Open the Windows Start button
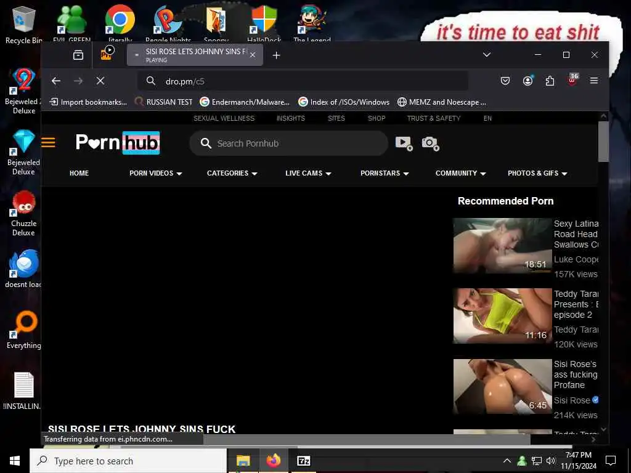The image size is (631, 473). pyautogui.click(x=15, y=461)
